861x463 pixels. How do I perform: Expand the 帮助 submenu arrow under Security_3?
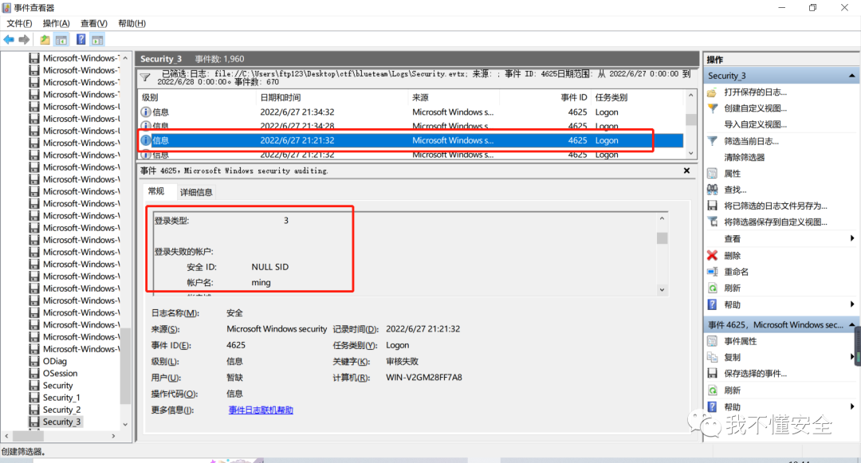point(852,304)
